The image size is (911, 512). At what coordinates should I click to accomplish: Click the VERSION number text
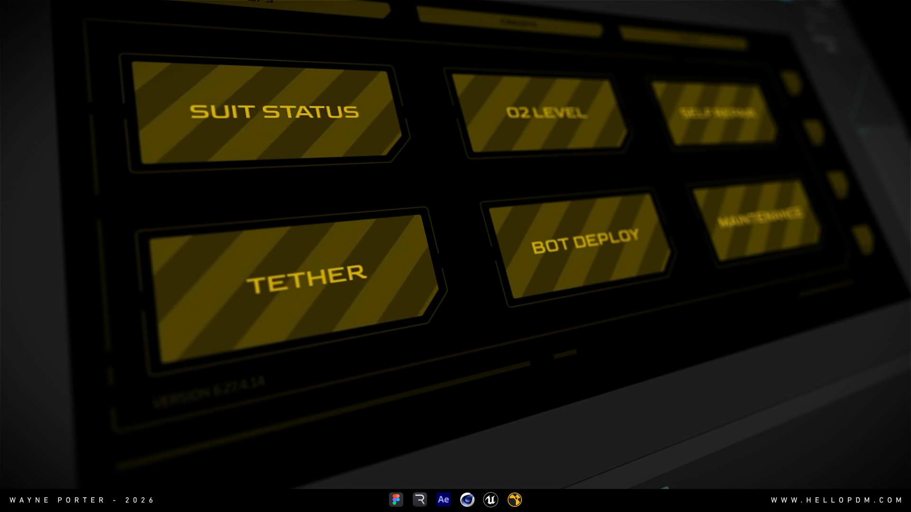click(209, 393)
